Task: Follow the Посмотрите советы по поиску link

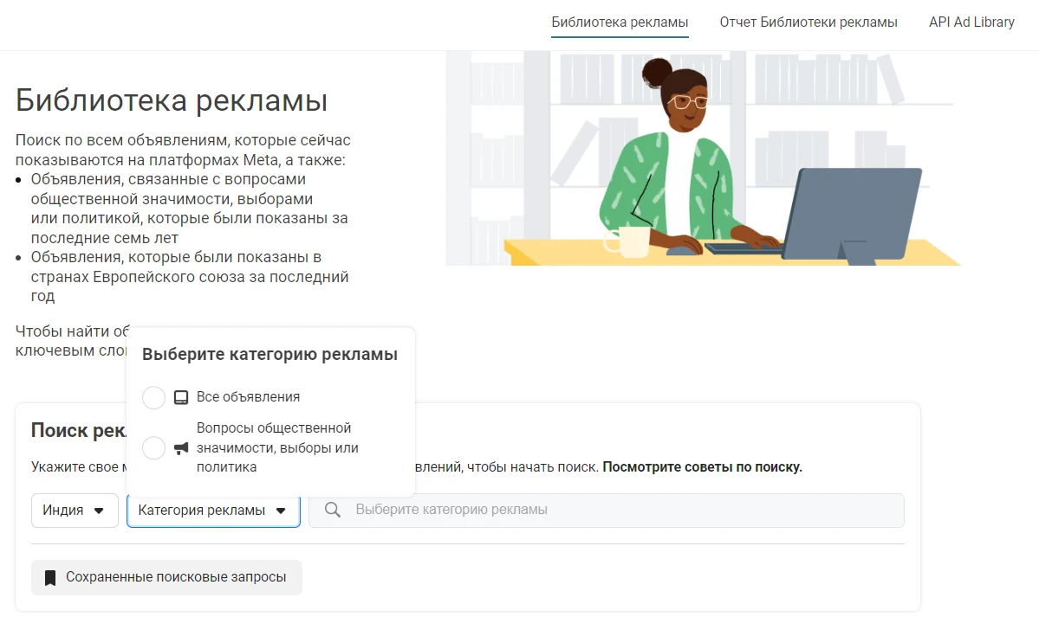Action: [703, 467]
